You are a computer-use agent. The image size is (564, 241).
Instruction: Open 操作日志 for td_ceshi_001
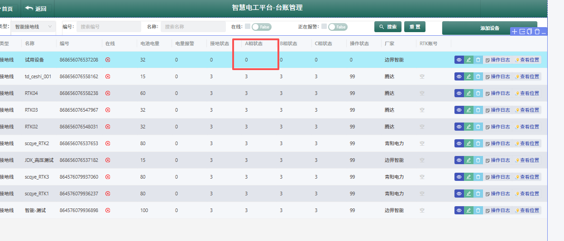pyautogui.click(x=497, y=76)
